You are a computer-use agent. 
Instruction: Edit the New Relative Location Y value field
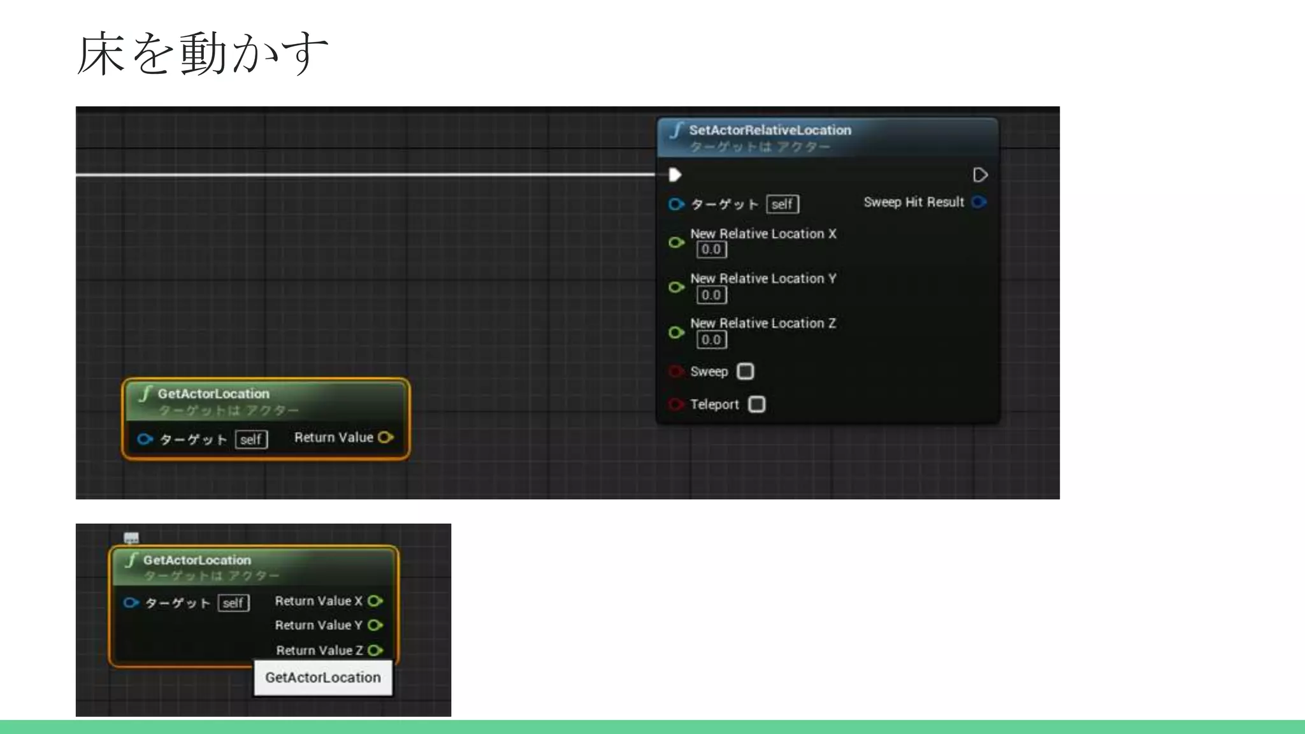[x=711, y=295]
